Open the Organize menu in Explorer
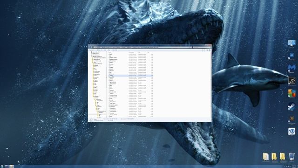 [x=92, y=50]
